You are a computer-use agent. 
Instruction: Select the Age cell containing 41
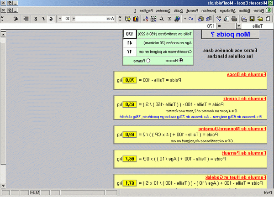click(130, 43)
